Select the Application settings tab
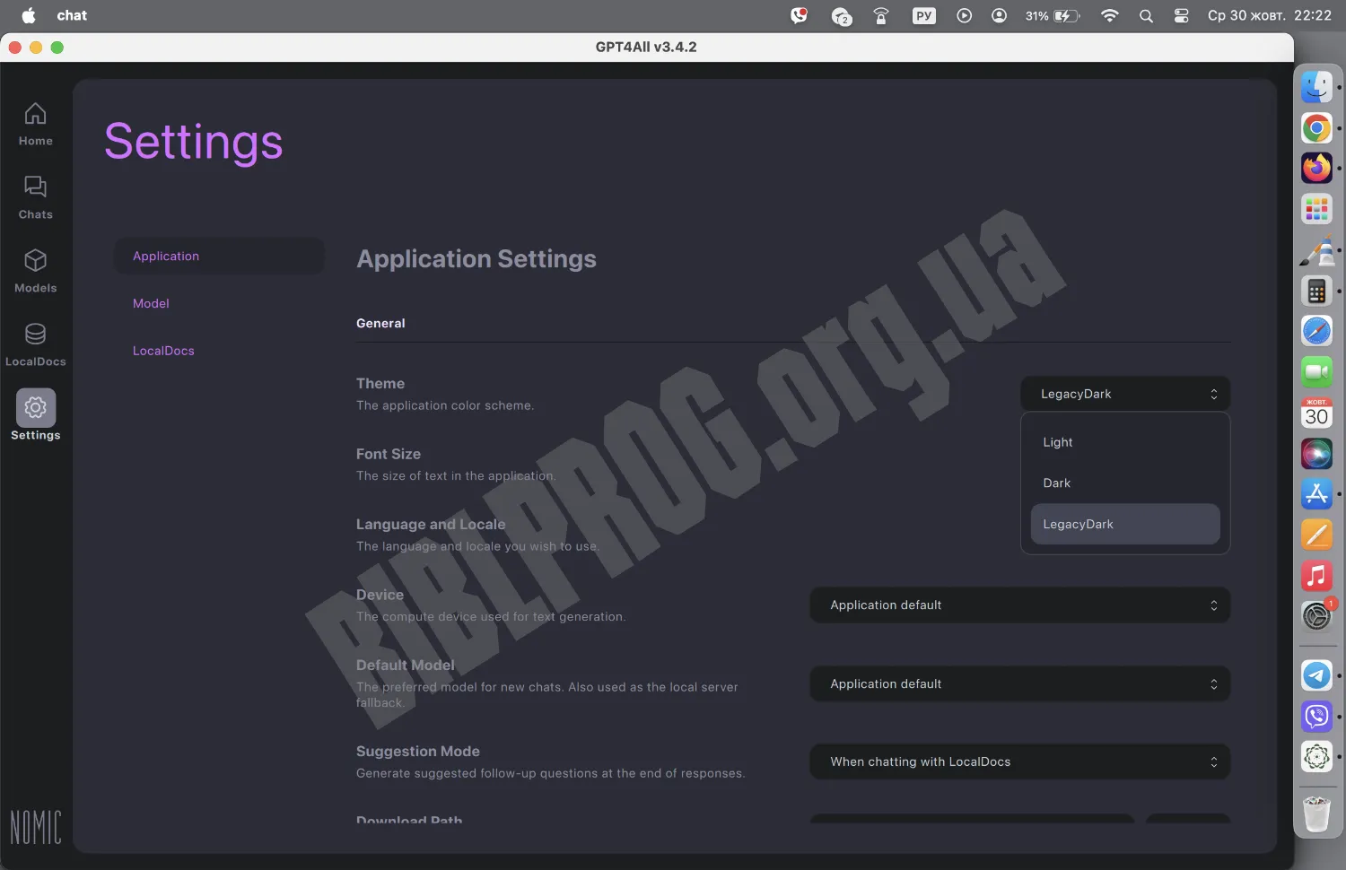The width and height of the screenshot is (1346, 870). point(219,257)
